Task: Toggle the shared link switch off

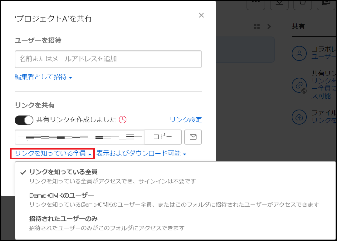Action: click(24, 120)
